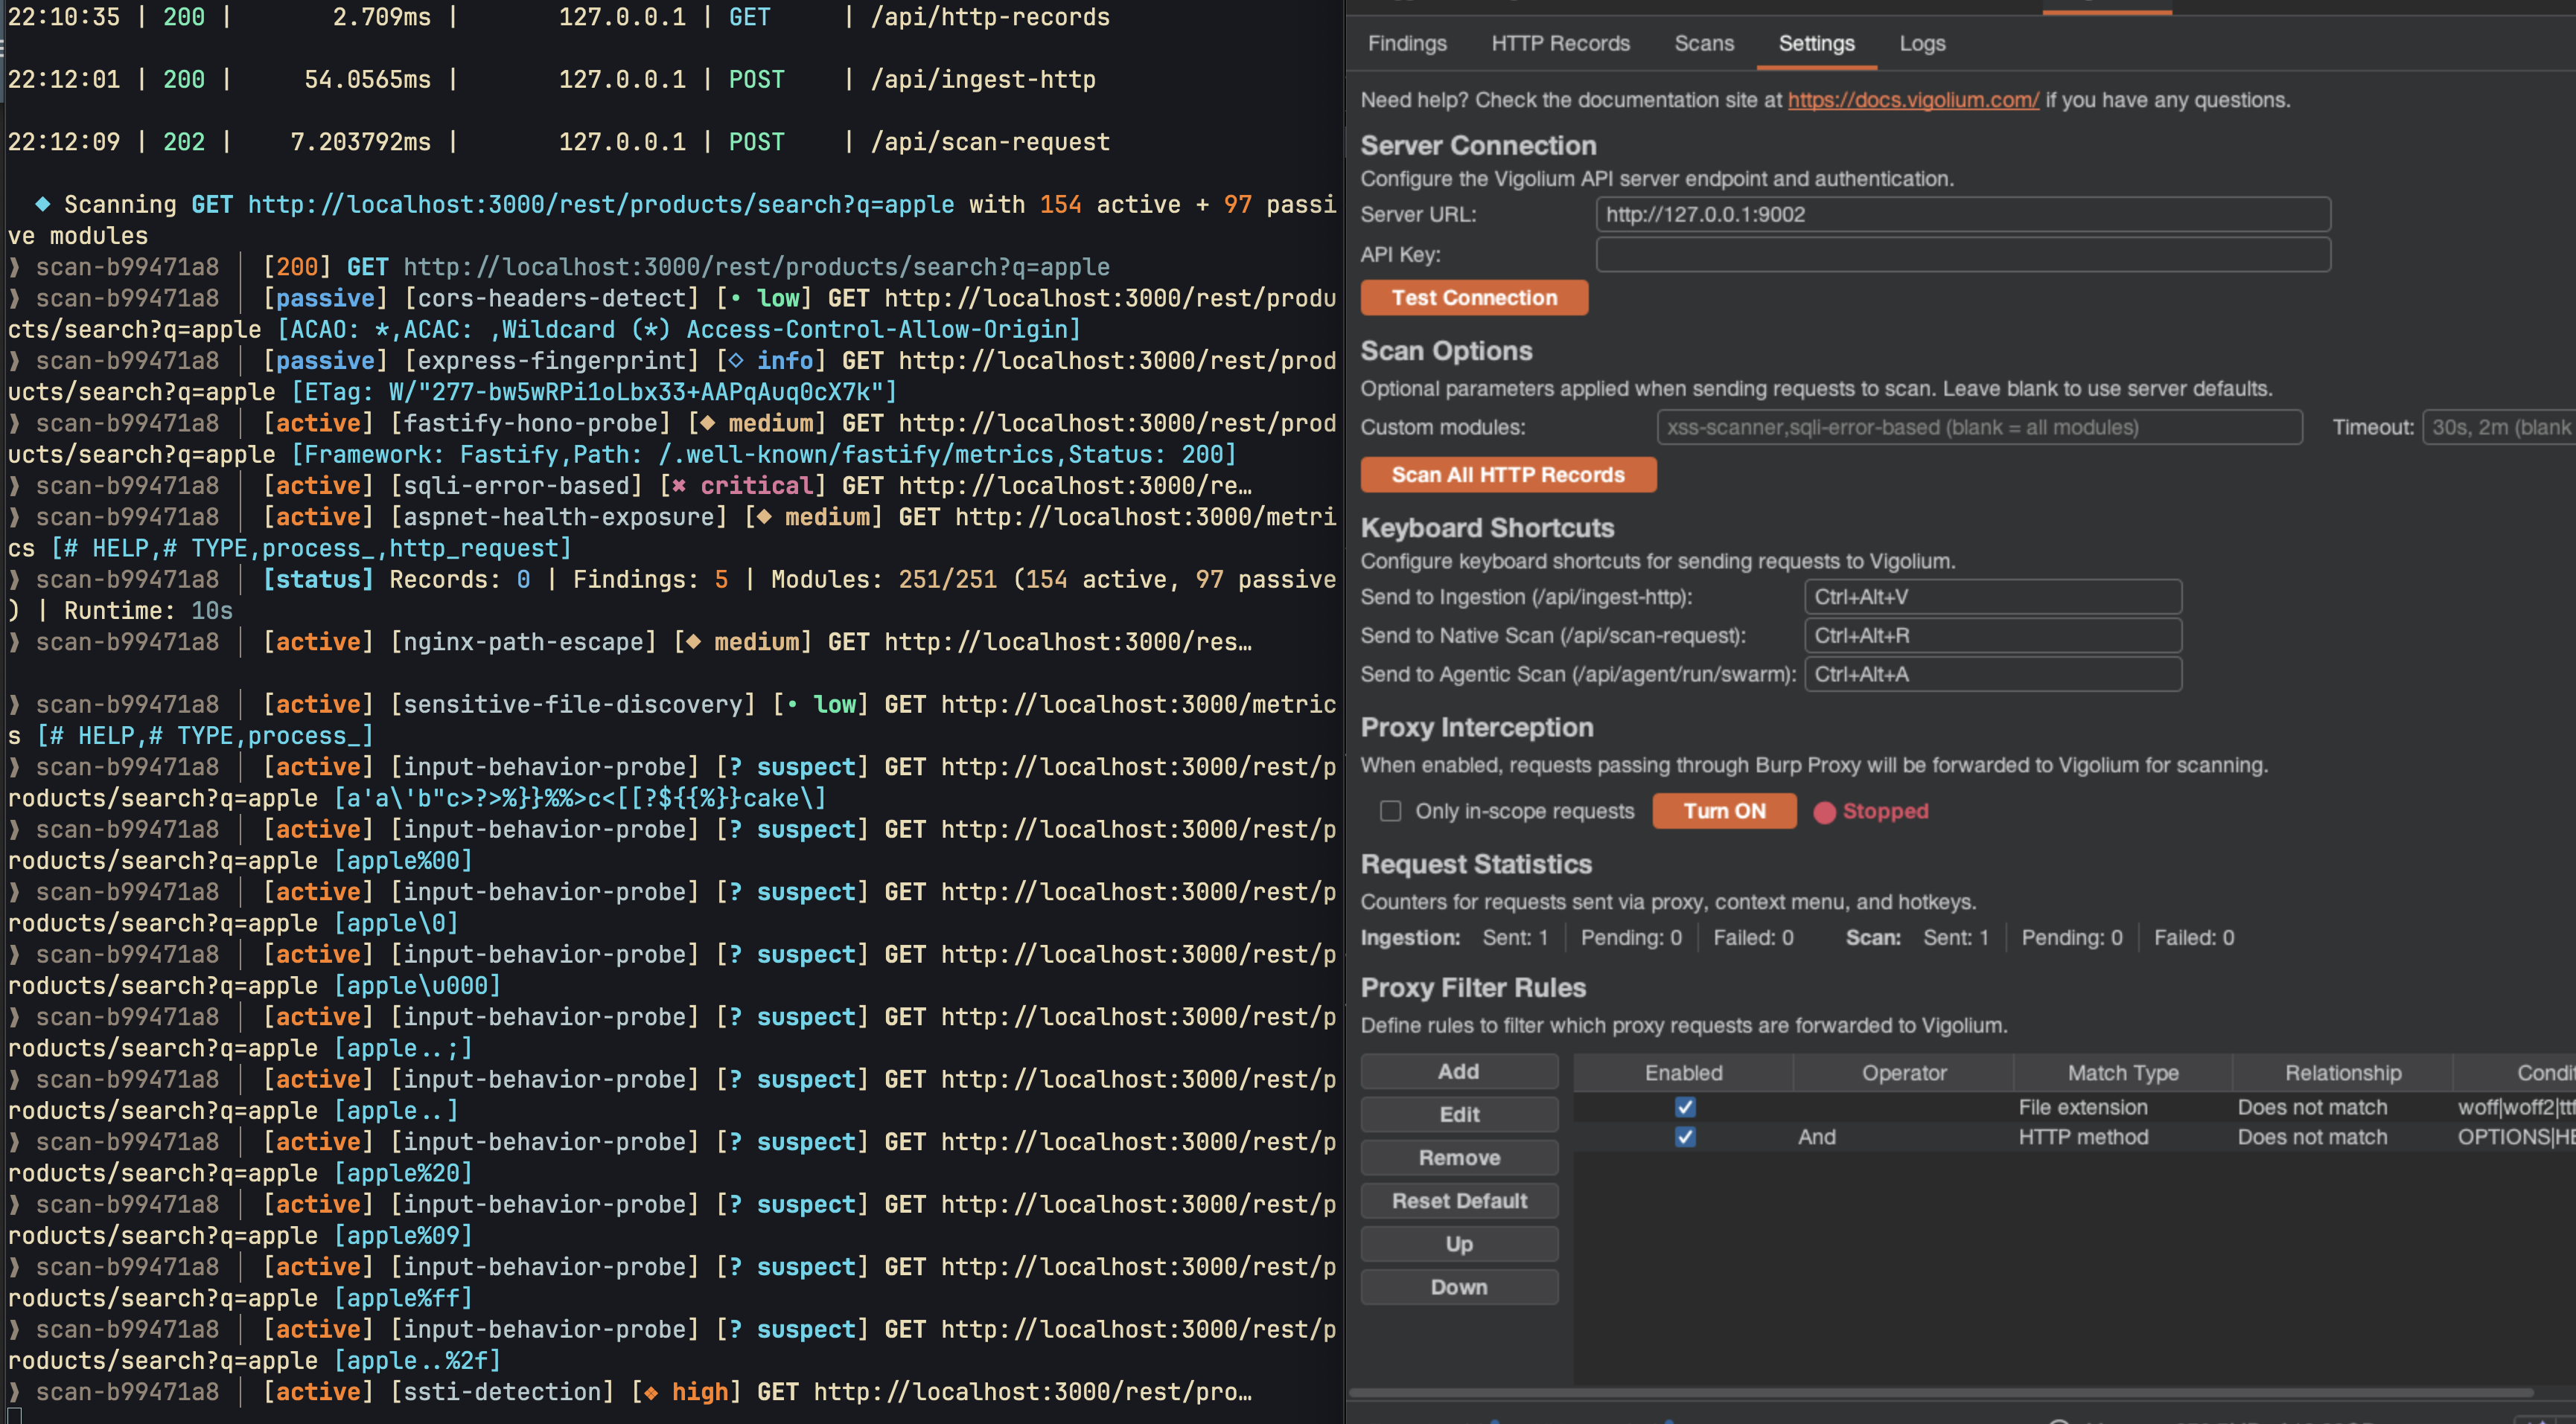Click the Relationship column header

coord(2343,1072)
